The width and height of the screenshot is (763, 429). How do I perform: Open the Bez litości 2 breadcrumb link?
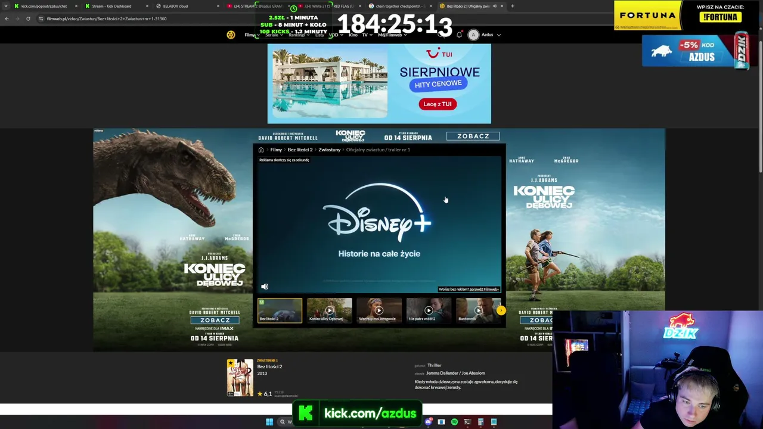[x=300, y=150]
